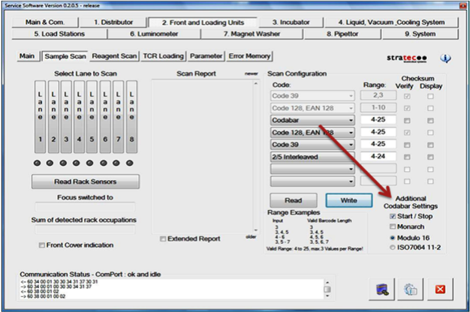470x312 pixels.
Task: Choose the Lane 4 scan bar
Action: (78, 116)
